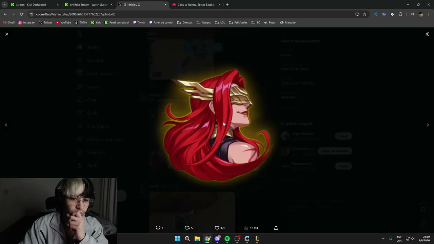434x244 pixels.
Task: Open the Twitter bookmark
Action: (45, 23)
